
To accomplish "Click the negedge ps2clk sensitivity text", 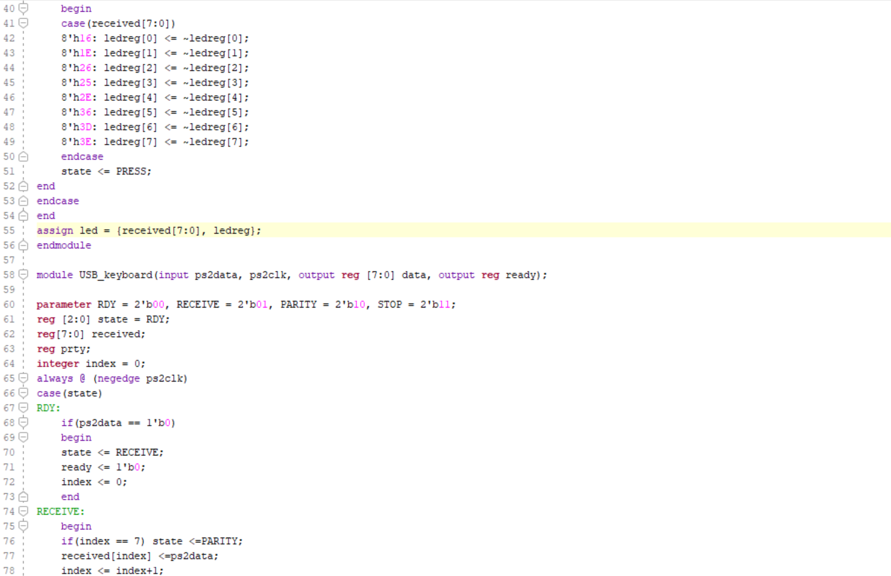I will point(140,379).
